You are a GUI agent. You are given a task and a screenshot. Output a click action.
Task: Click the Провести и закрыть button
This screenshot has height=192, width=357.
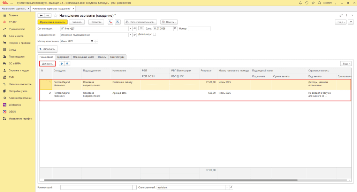(52, 22)
